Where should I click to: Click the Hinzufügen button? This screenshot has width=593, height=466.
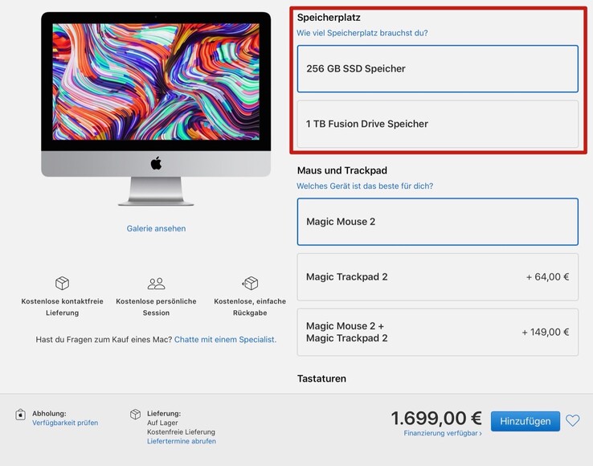(x=526, y=421)
